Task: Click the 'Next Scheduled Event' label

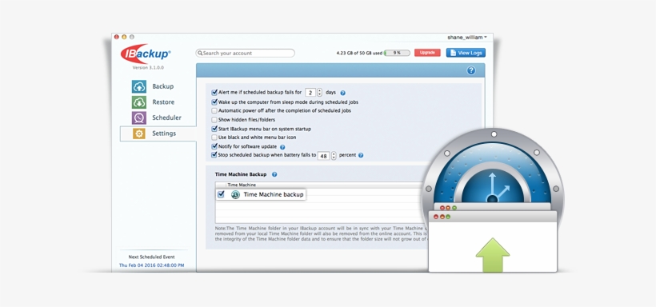Action: 151,257
